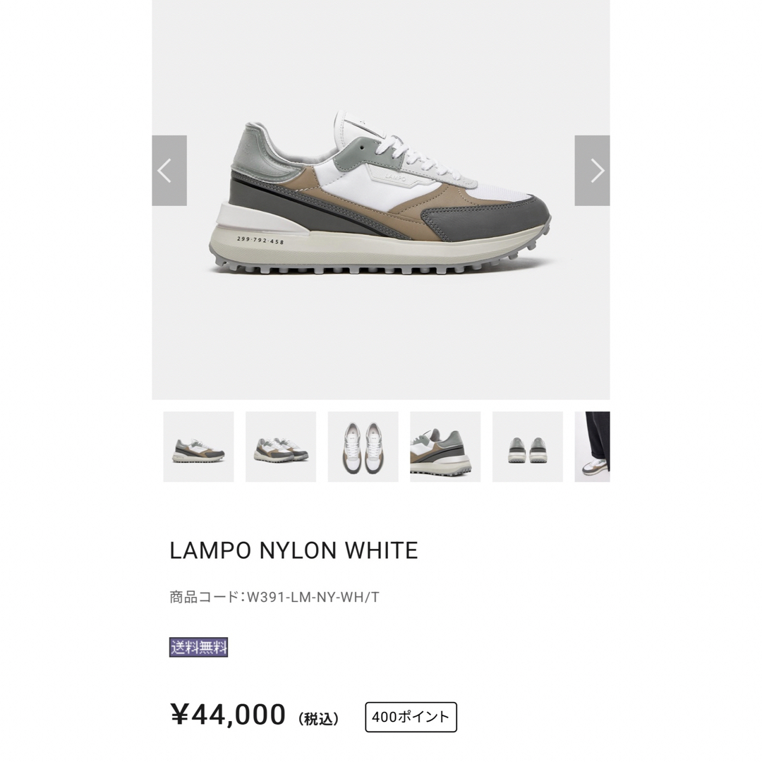Screen dimensions: 762x762
Task: Click the 税込 tax-included label
Action: (318, 719)
